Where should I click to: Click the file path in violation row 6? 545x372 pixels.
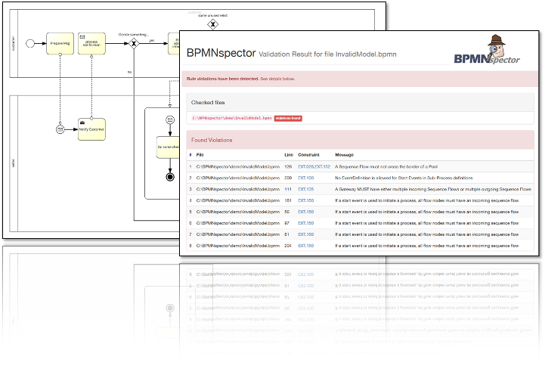[238, 223]
